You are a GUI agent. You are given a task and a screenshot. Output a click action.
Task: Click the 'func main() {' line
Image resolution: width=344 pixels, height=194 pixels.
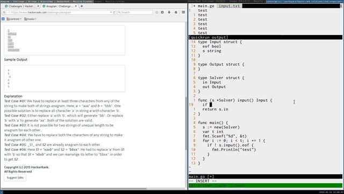pyautogui.click(x=213, y=123)
